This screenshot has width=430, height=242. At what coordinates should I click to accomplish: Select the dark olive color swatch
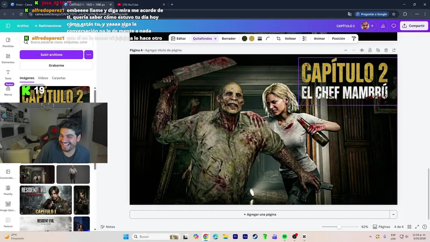point(245,39)
